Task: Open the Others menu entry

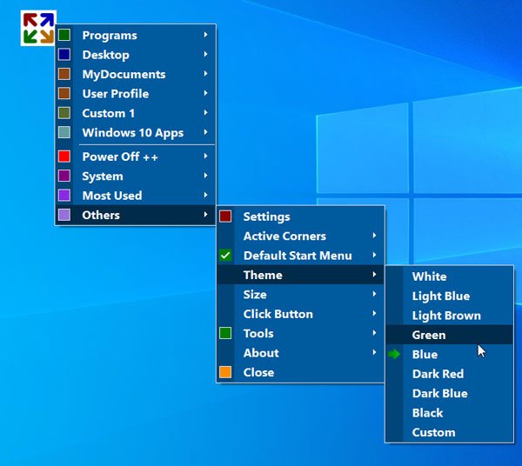Action: coord(136,215)
